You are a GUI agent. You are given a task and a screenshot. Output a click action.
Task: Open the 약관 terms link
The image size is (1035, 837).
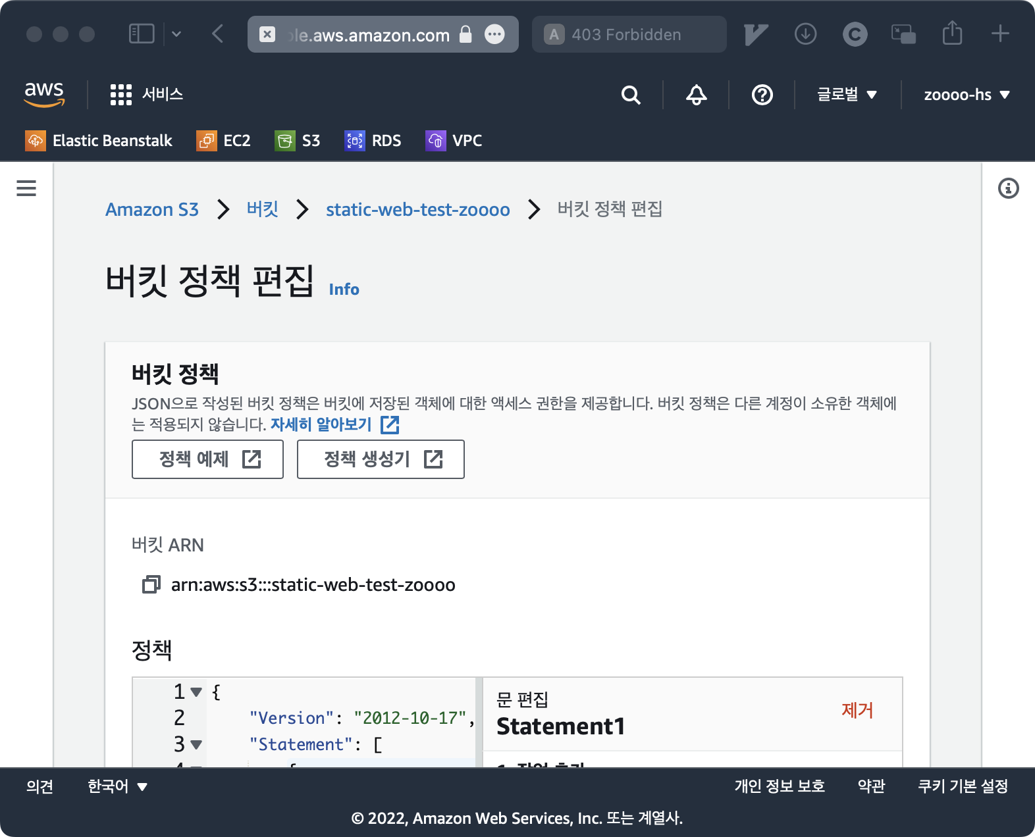(x=871, y=786)
